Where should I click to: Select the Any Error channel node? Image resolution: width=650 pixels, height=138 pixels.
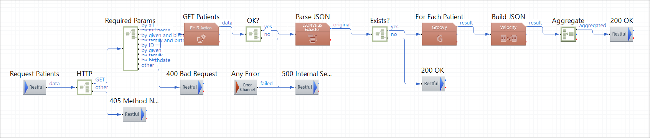[246, 87]
